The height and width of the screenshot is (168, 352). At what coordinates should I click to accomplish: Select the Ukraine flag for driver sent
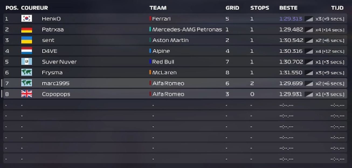[26, 40]
